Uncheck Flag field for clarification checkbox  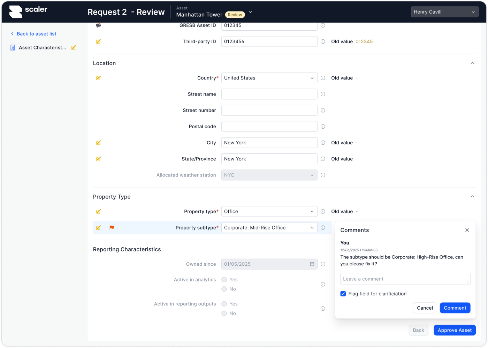(343, 294)
